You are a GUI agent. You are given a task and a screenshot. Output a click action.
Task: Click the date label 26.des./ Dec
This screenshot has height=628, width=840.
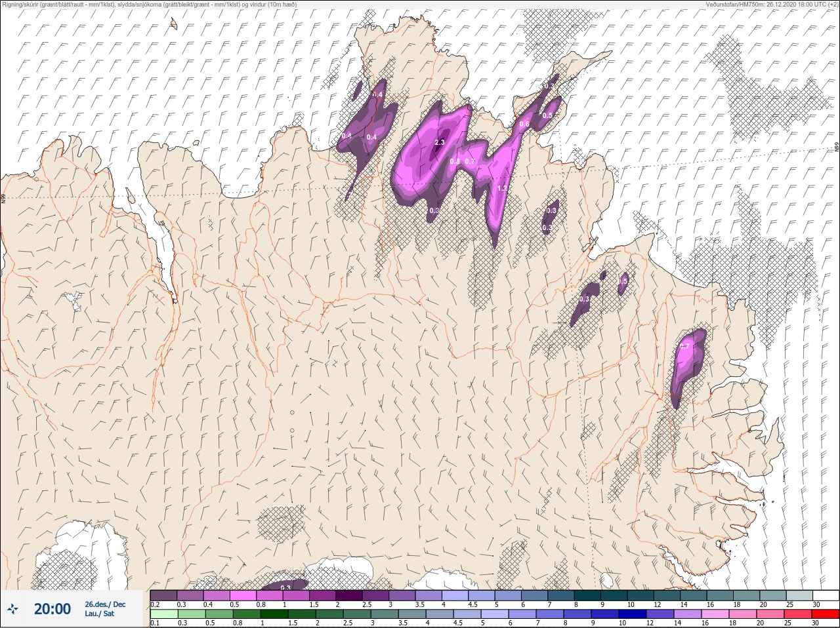click(x=105, y=604)
